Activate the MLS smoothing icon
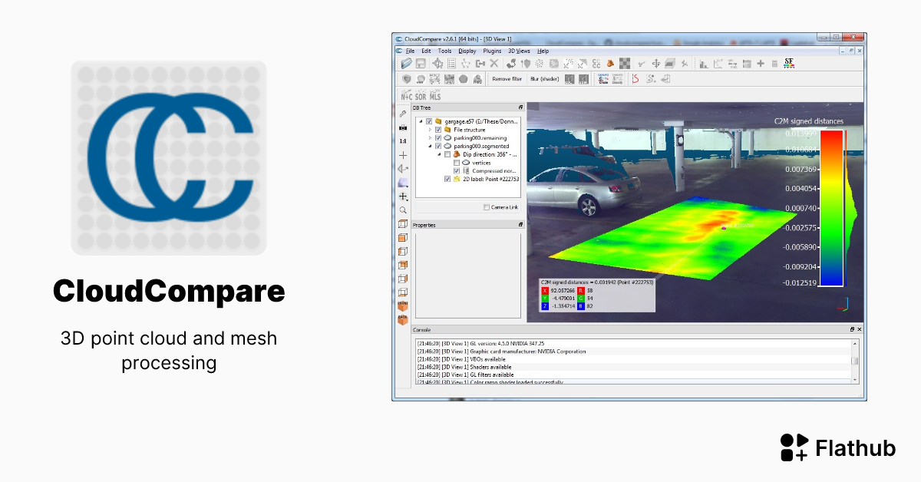 point(434,95)
